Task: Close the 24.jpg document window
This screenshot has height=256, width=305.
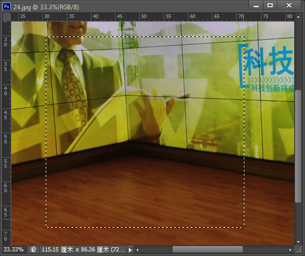Action: 289,6
